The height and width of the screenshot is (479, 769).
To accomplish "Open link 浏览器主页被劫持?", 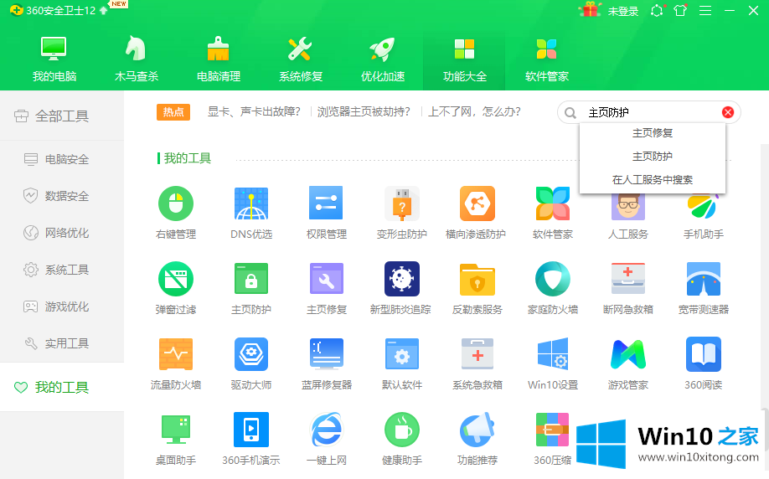I will (364, 111).
